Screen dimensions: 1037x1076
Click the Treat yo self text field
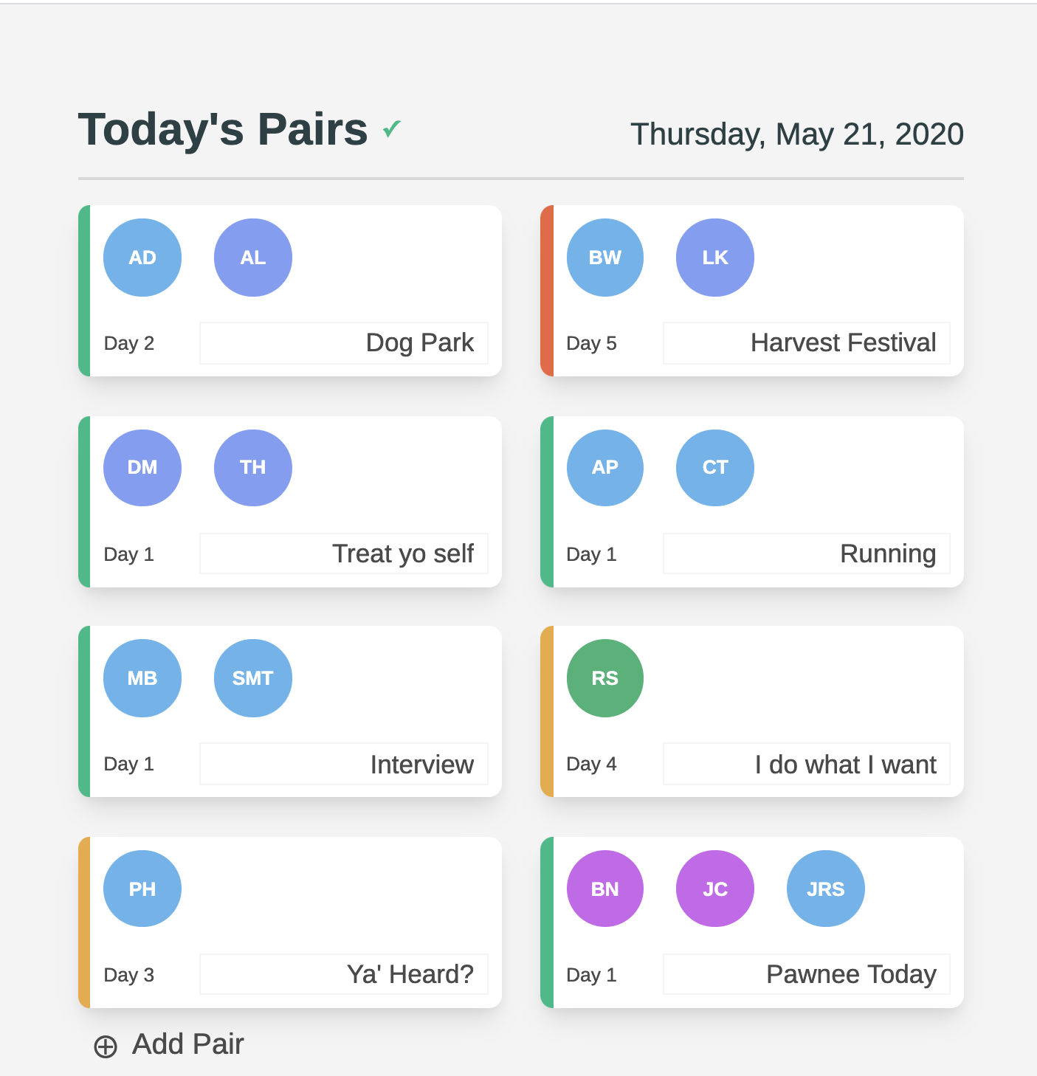coord(344,553)
